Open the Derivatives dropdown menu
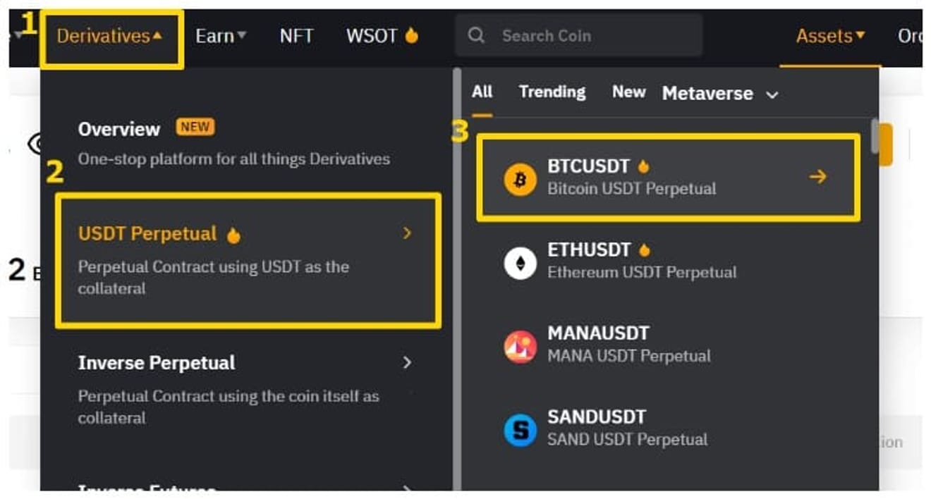The image size is (931, 499). [x=109, y=36]
